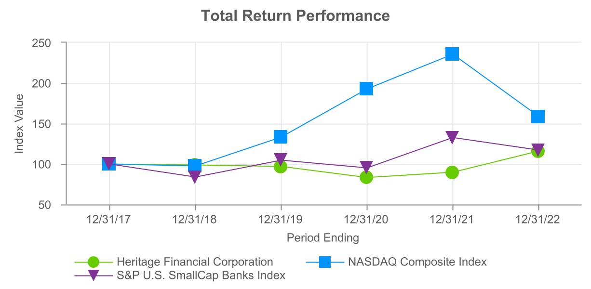Toggle NASDAQ Composite Index legend label
The height and width of the screenshot is (289, 591).
pyautogui.click(x=416, y=262)
